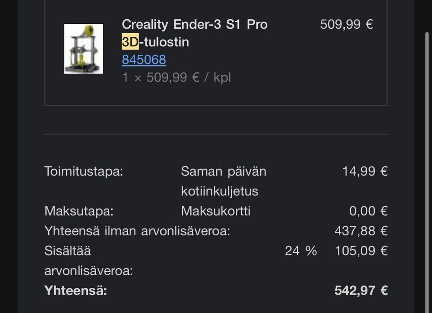Click the tax-free total 437,88 €
432x313 pixels.
pyautogui.click(x=361, y=231)
